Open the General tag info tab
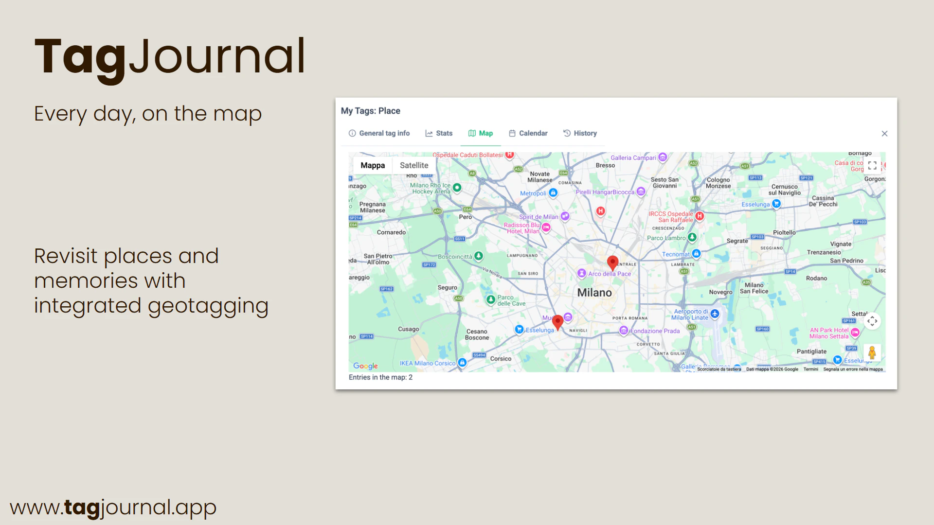This screenshot has width=934, height=525. [379, 133]
